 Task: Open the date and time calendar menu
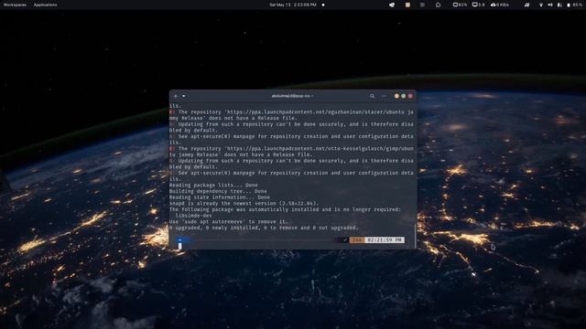(293, 5)
